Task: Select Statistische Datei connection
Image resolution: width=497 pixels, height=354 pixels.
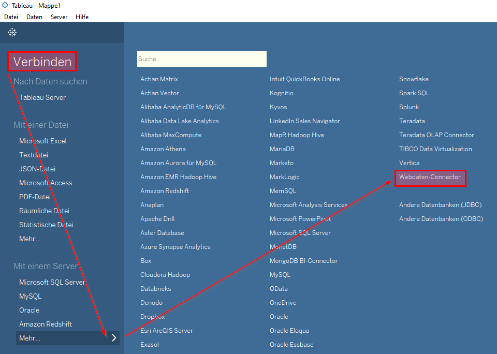Action: [x=46, y=225]
